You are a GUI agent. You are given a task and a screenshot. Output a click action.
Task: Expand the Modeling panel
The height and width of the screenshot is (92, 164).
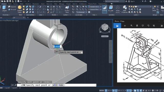(x=6, y=15)
